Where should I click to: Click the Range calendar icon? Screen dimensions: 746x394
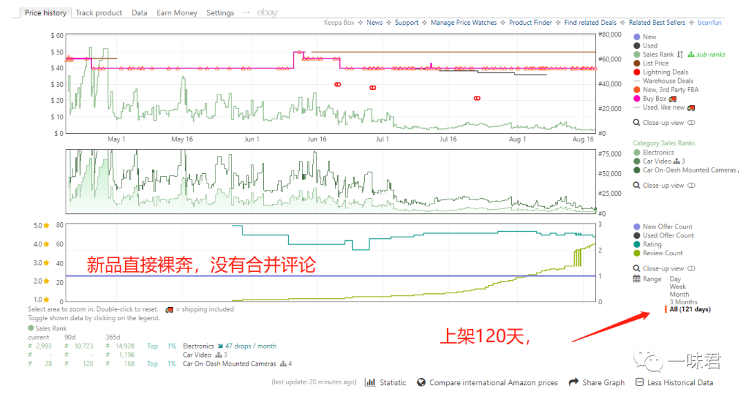637,279
